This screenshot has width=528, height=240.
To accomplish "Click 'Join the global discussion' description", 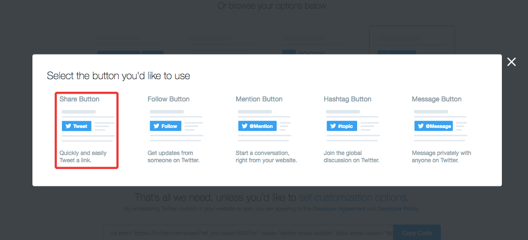I will click(x=351, y=156).
